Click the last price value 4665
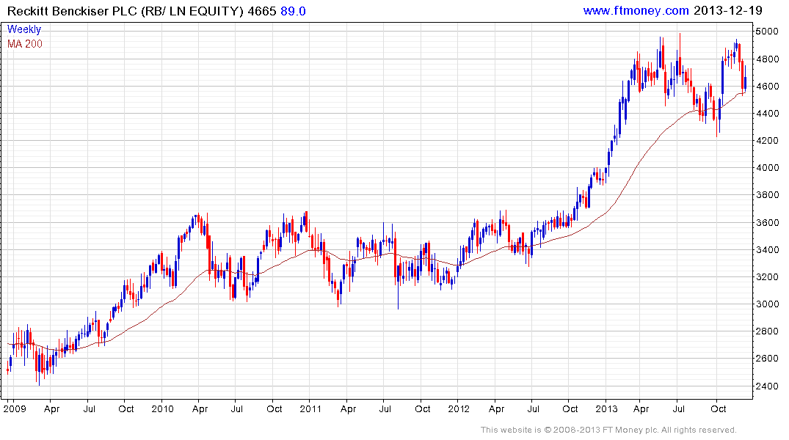The image size is (789, 440). (262, 11)
